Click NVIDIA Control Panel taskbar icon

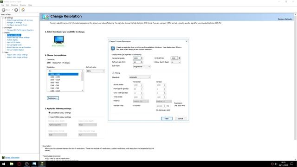(42, 164)
